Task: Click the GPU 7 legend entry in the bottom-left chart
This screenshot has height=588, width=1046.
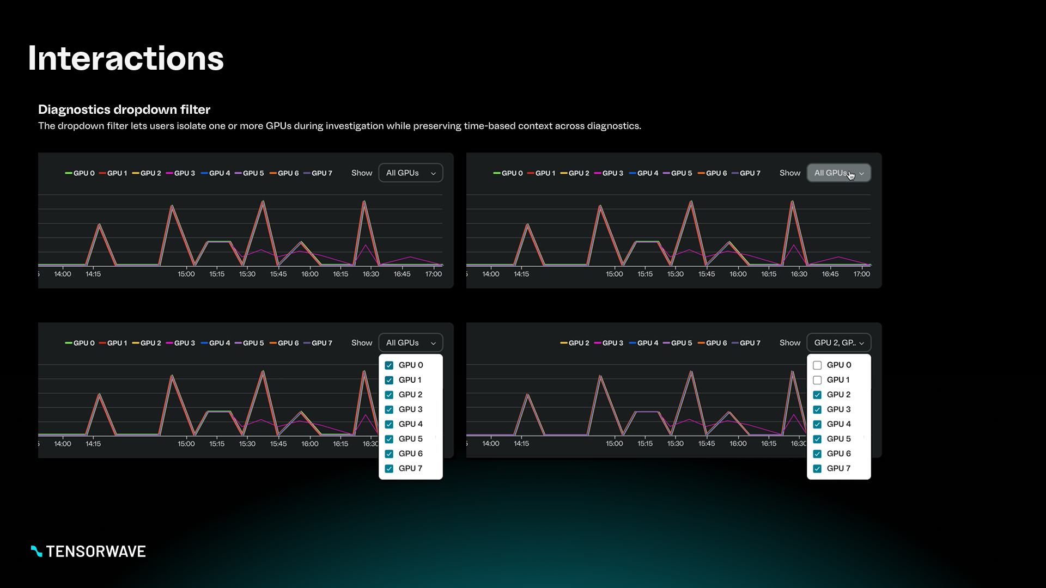Action: [x=318, y=343]
